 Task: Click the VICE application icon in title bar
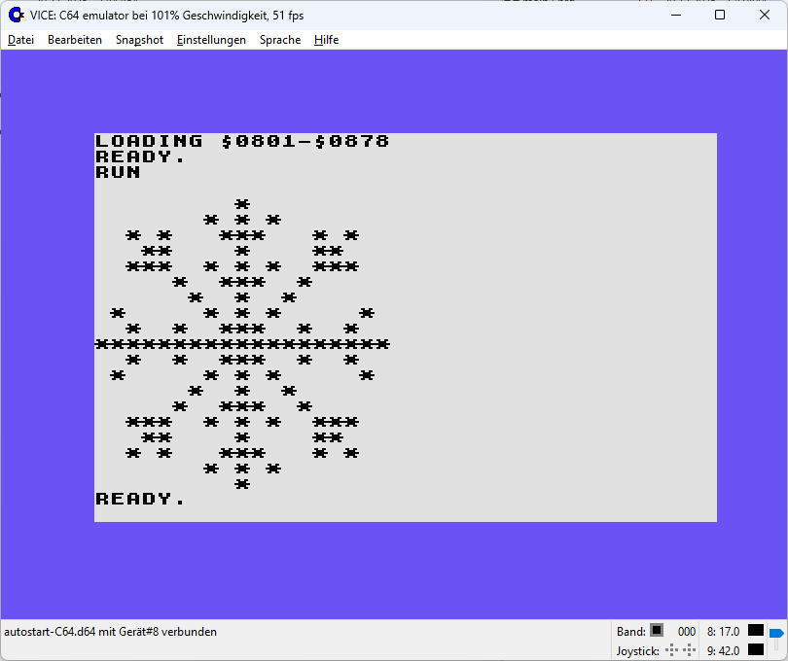16,15
